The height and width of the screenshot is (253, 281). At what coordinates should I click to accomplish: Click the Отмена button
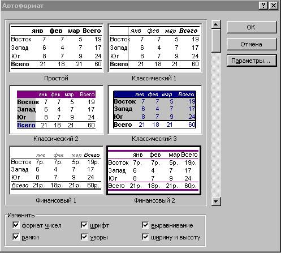point(252,44)
